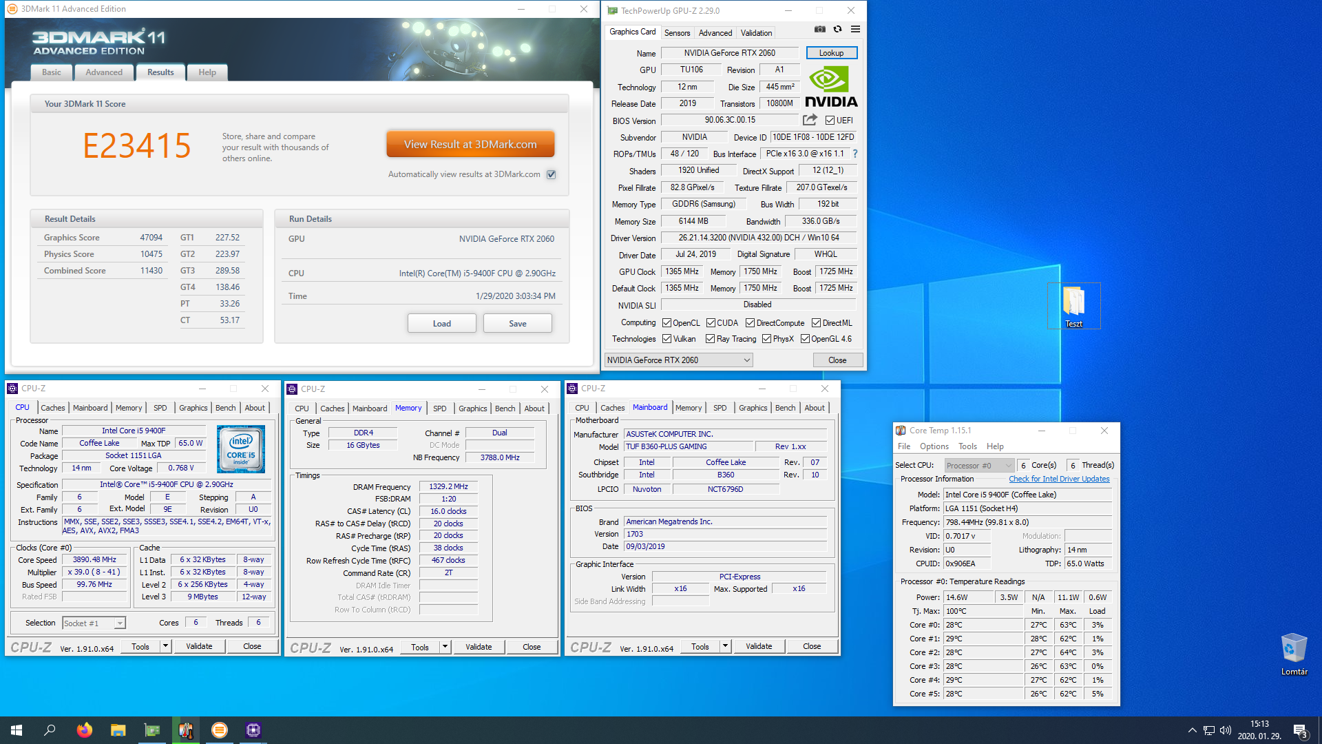This screenshot has height=744, width=1322.
Task: Click View Result at 3DMark.com button
Action: tap(470, 145)
